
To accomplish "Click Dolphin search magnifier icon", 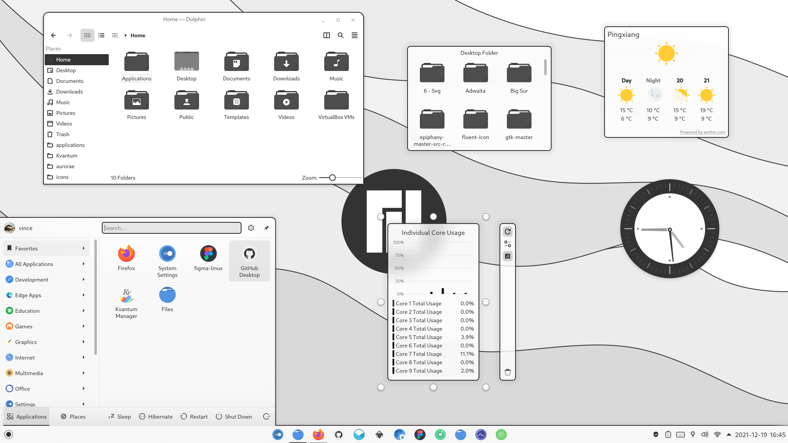I will point(341,35).
